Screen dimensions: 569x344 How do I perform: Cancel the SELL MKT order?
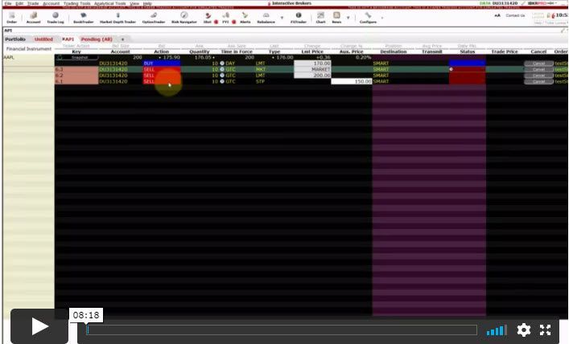pyautogui.click(x=538, y=69)
